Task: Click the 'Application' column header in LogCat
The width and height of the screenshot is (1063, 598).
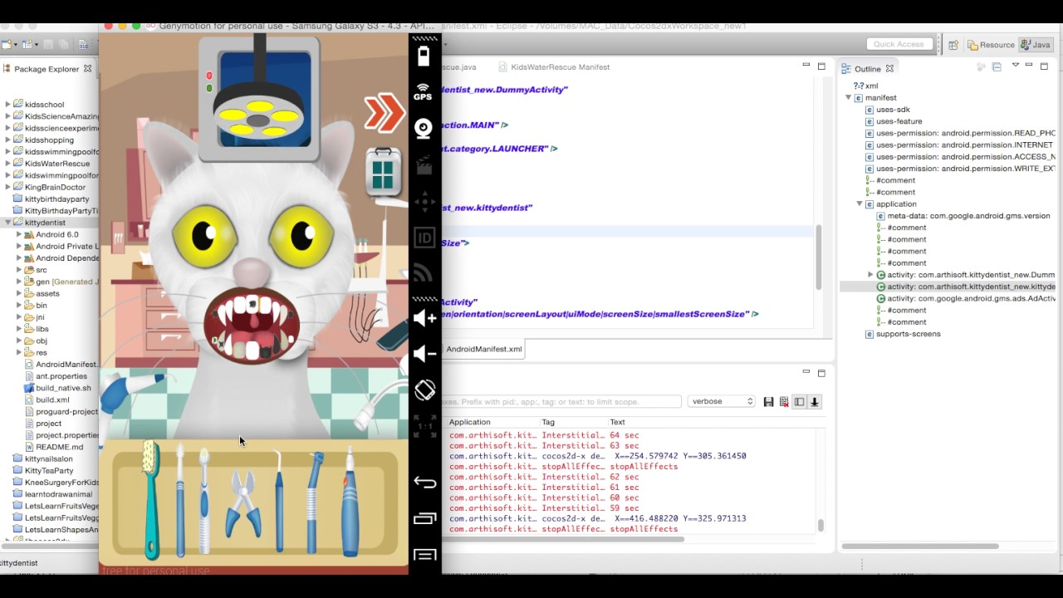Action: click(x=469, y=422)
